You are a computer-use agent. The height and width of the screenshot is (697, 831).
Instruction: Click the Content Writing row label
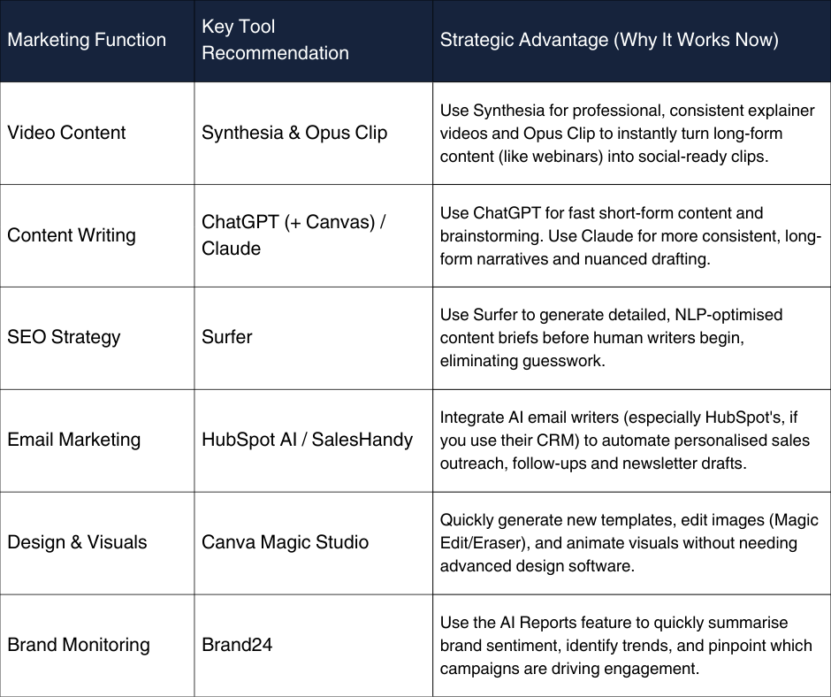72,235
